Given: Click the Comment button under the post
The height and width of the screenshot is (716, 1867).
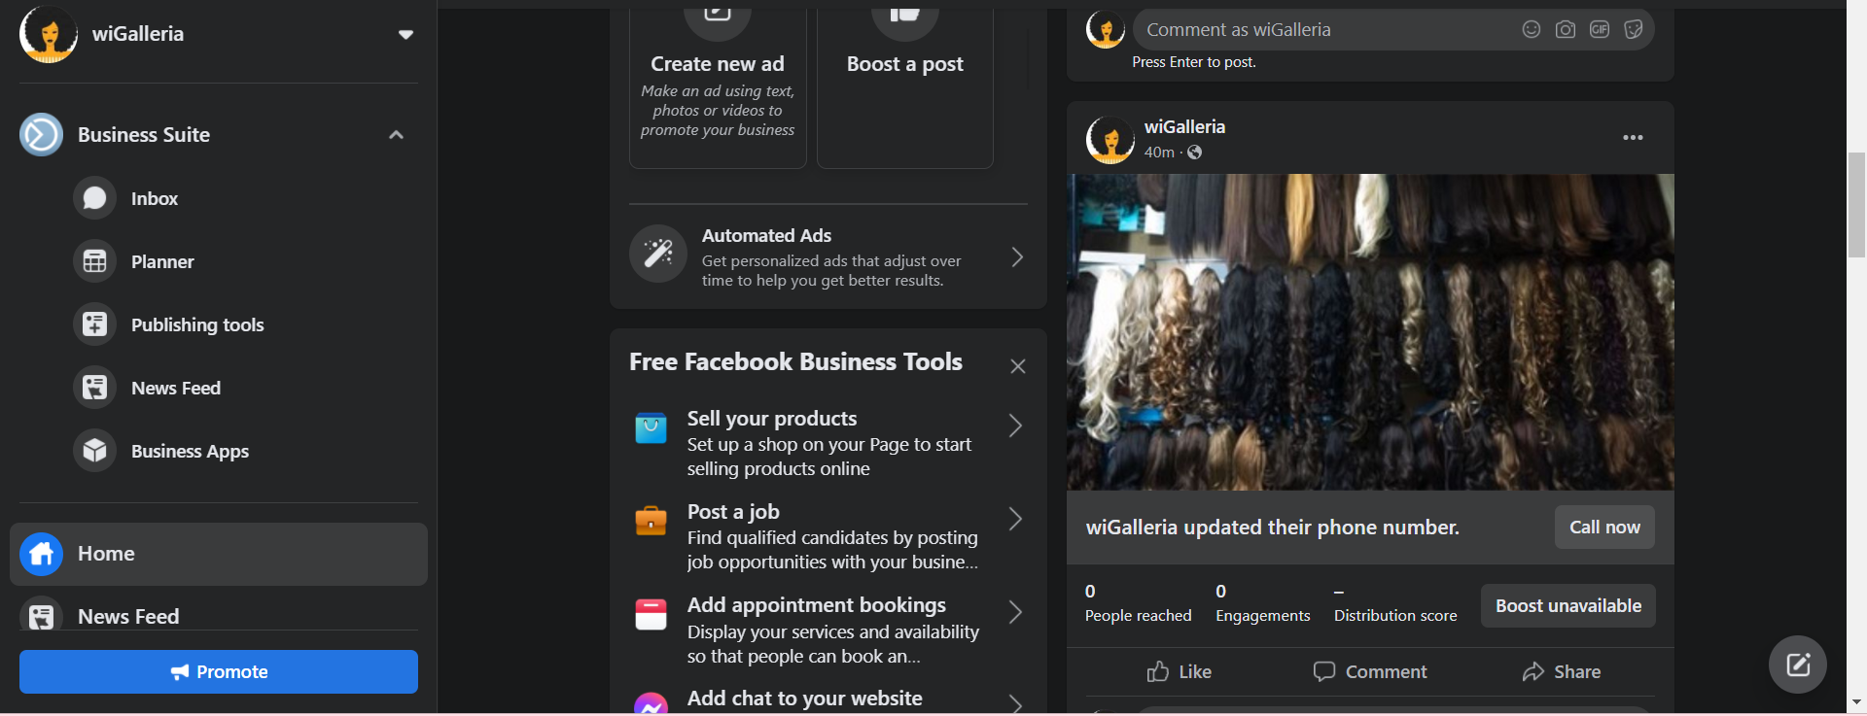Looking at the screenshot, I should [1370, 671].
